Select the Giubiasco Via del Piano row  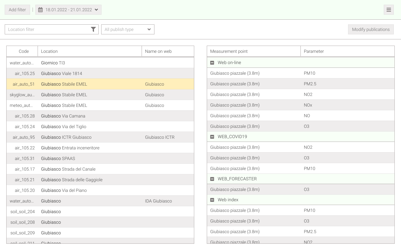pos(100,190)
